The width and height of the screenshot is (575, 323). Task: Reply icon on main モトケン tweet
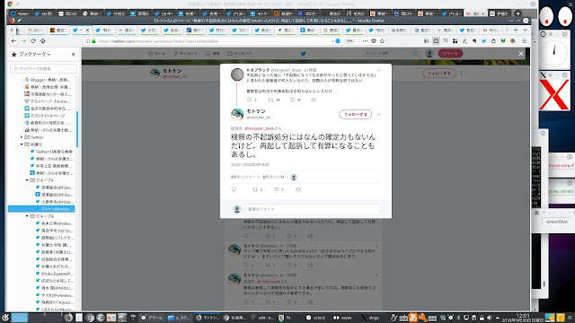(x=234, y=189)
